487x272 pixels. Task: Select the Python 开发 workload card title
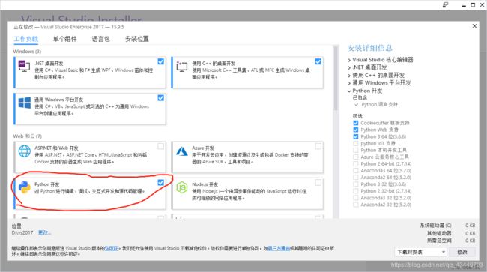point(47,184)
